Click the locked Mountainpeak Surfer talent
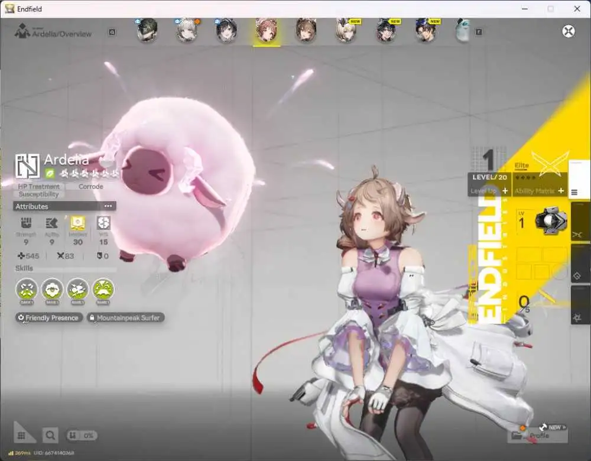The image size is (591, 461). [x=125, y=318]
